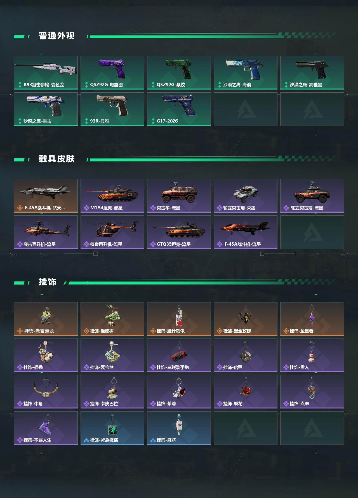Viewport: 358px width, 498px height.
Task: Click the 挂饰-牛角 horn charm
Action: coord(46,392)
